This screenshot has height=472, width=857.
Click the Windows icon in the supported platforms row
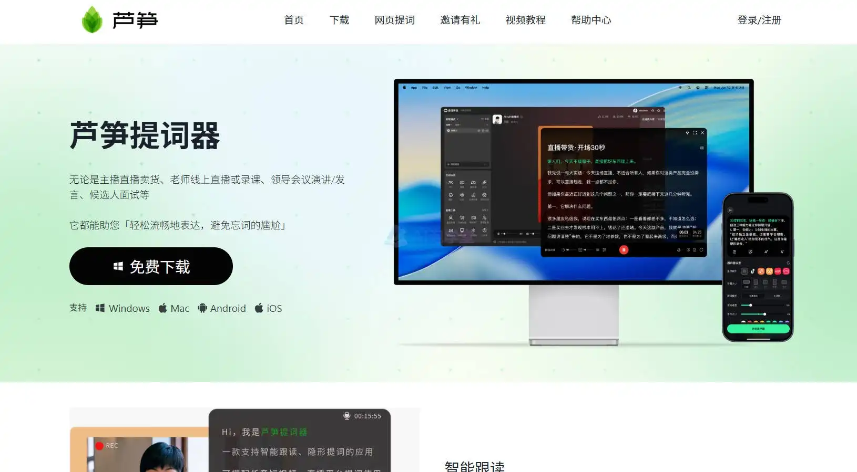click(100, 308)
